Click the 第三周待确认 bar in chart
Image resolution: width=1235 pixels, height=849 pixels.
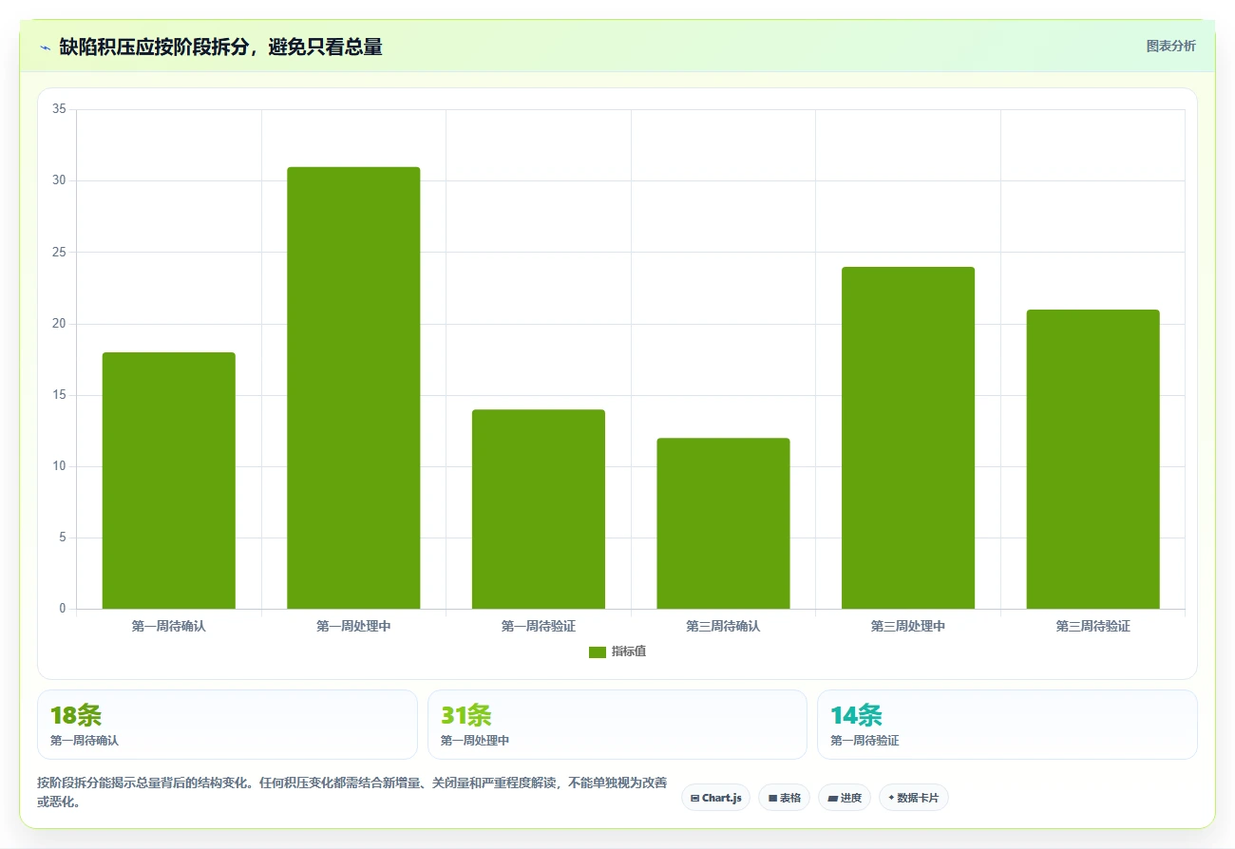[723, 523]
